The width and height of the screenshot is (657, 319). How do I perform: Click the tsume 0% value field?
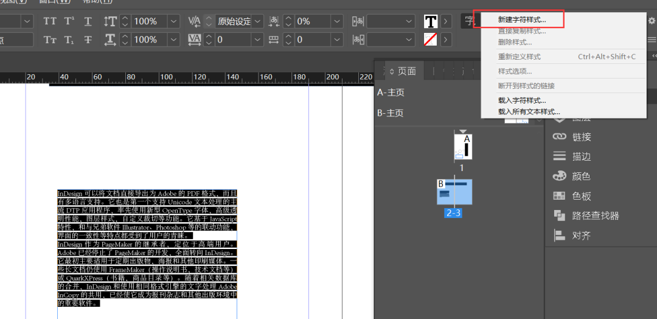coord(312,21)
